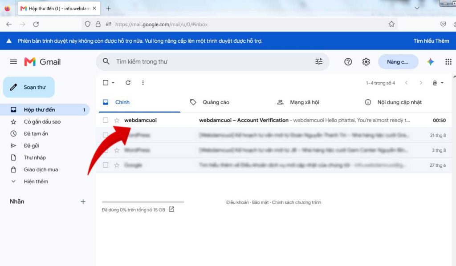Viewport: 456px width, 266px height.
Task: Click the Pocket save icon
Action: pyautogui.click(x=443, y=24)
